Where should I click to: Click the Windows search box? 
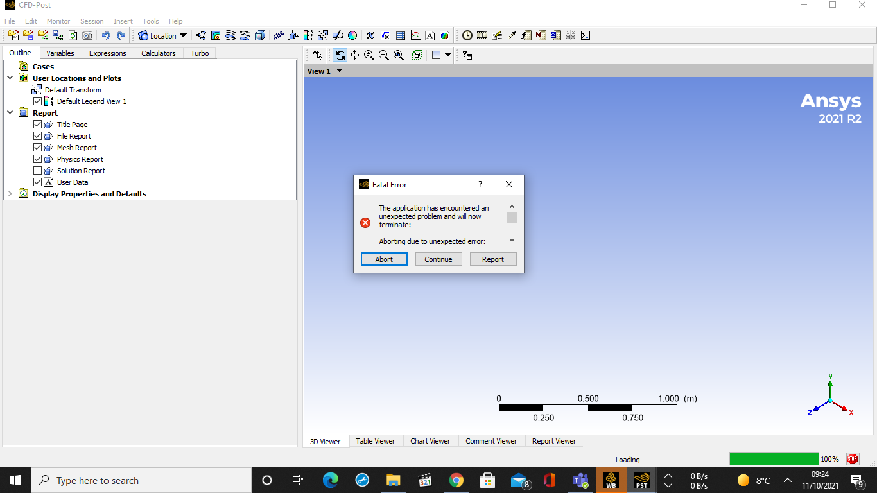click(x=141, y=480)
